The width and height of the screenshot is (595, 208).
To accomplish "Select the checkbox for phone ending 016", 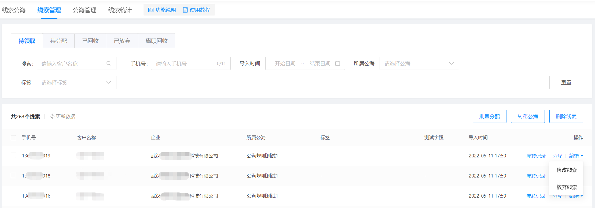I will [13, 196].
